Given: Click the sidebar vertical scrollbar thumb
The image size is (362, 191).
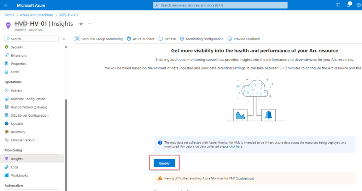Looking at the screenshot, I should coord(66,145).
